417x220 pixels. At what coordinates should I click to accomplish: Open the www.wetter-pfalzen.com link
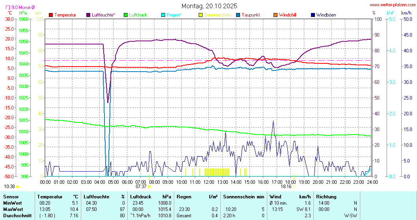click(392, 5)
